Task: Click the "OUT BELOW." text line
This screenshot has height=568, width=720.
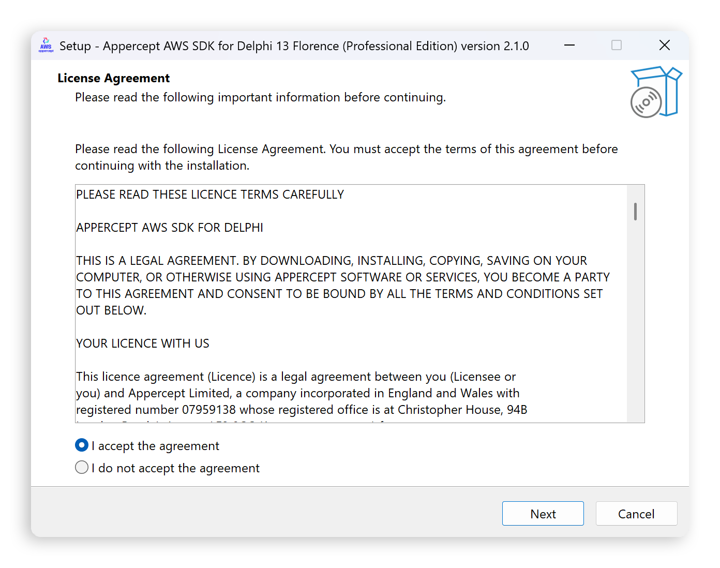Action: click(x=111, y=310)
